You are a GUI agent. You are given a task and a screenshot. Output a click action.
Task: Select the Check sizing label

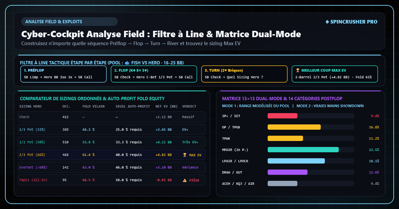tap(24, 117)
